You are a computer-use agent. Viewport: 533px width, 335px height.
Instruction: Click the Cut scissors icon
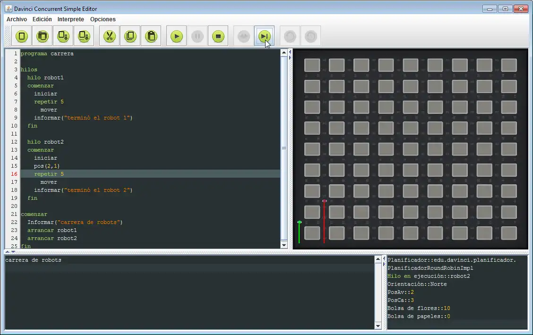(110, 36)
